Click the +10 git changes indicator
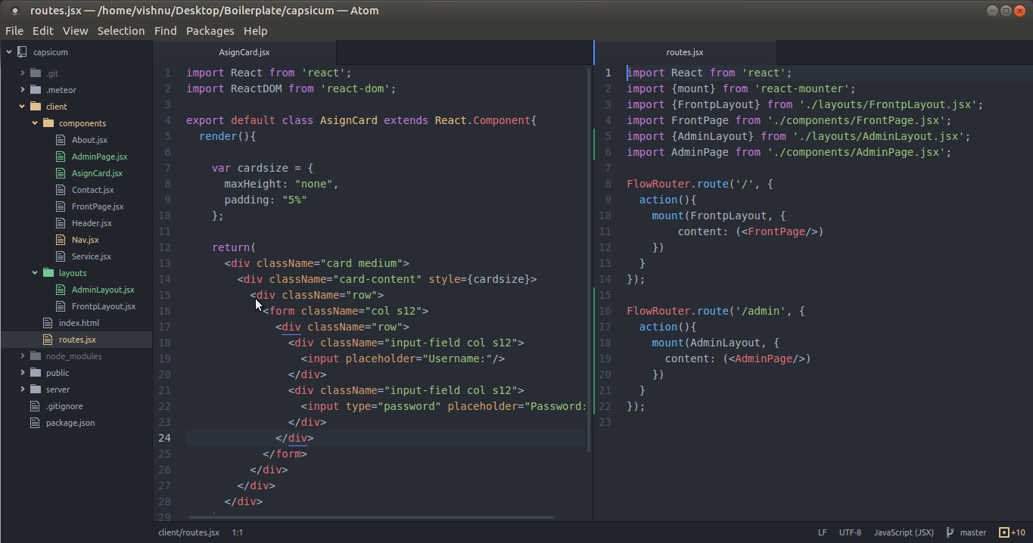The image size is (1033, 543). (x=1013, y=532)
